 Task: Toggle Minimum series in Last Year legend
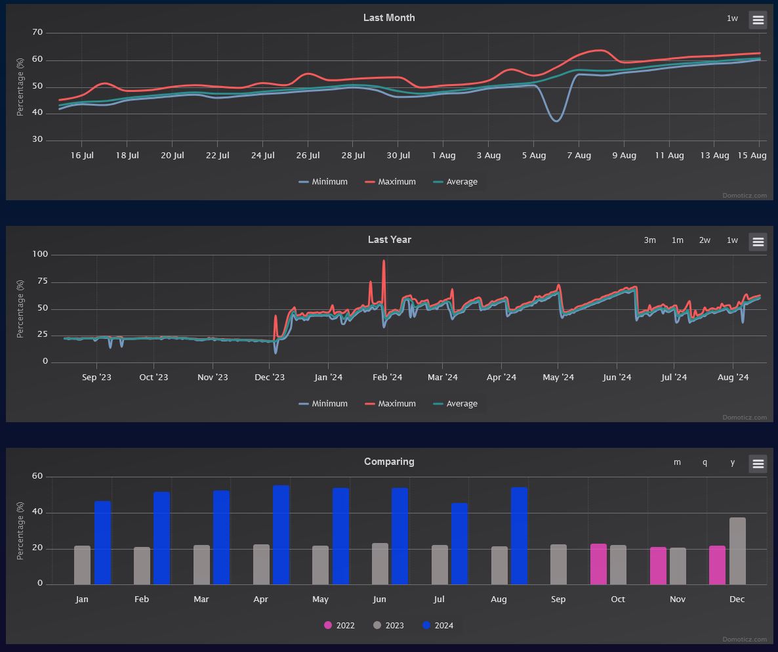(x=323, y=404)
